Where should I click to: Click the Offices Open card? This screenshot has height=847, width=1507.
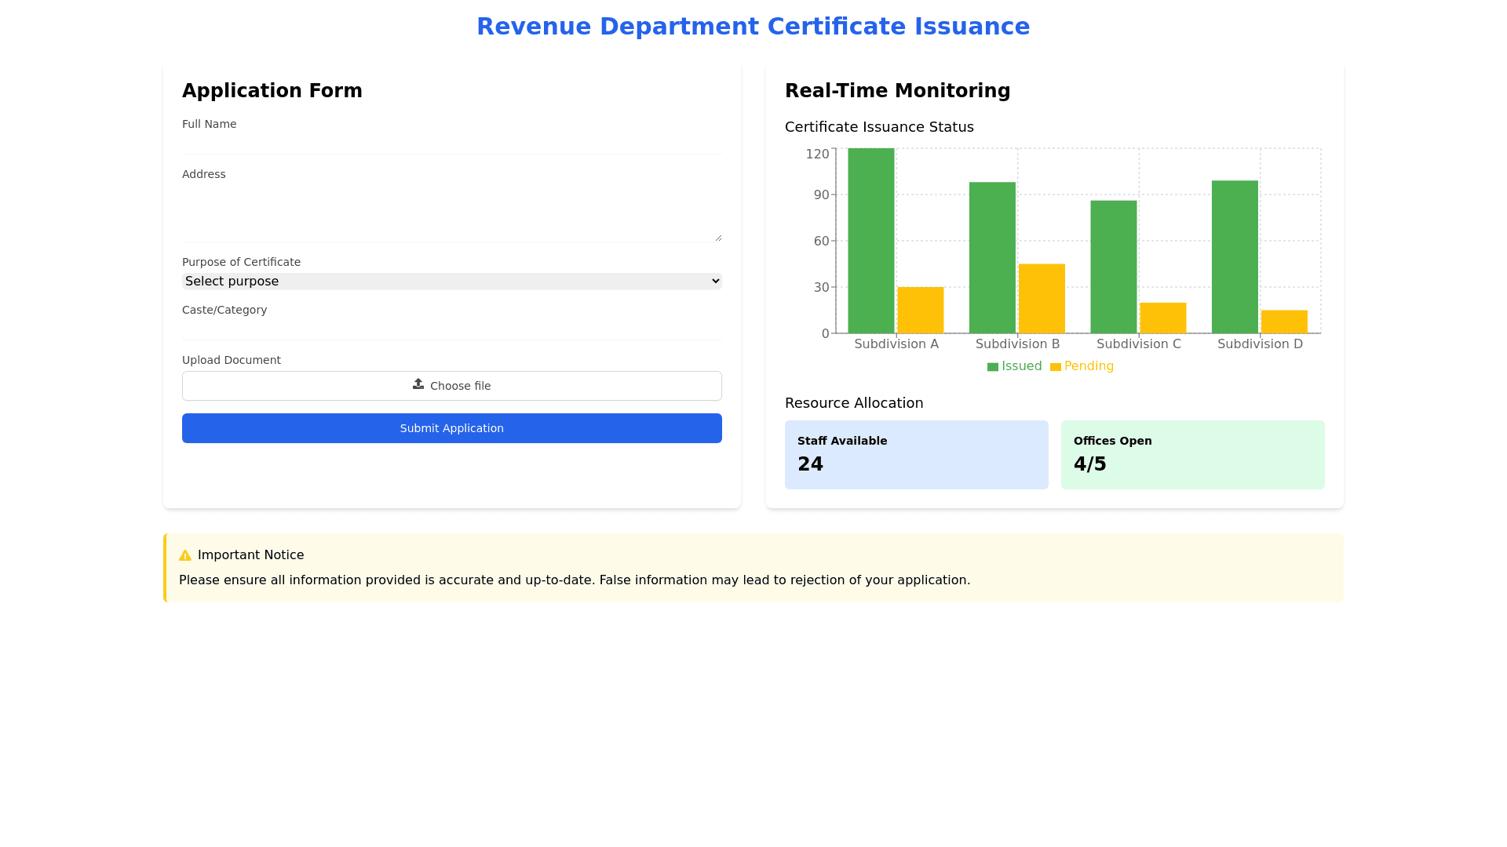pyautogui.click(x=1192, y=455)
